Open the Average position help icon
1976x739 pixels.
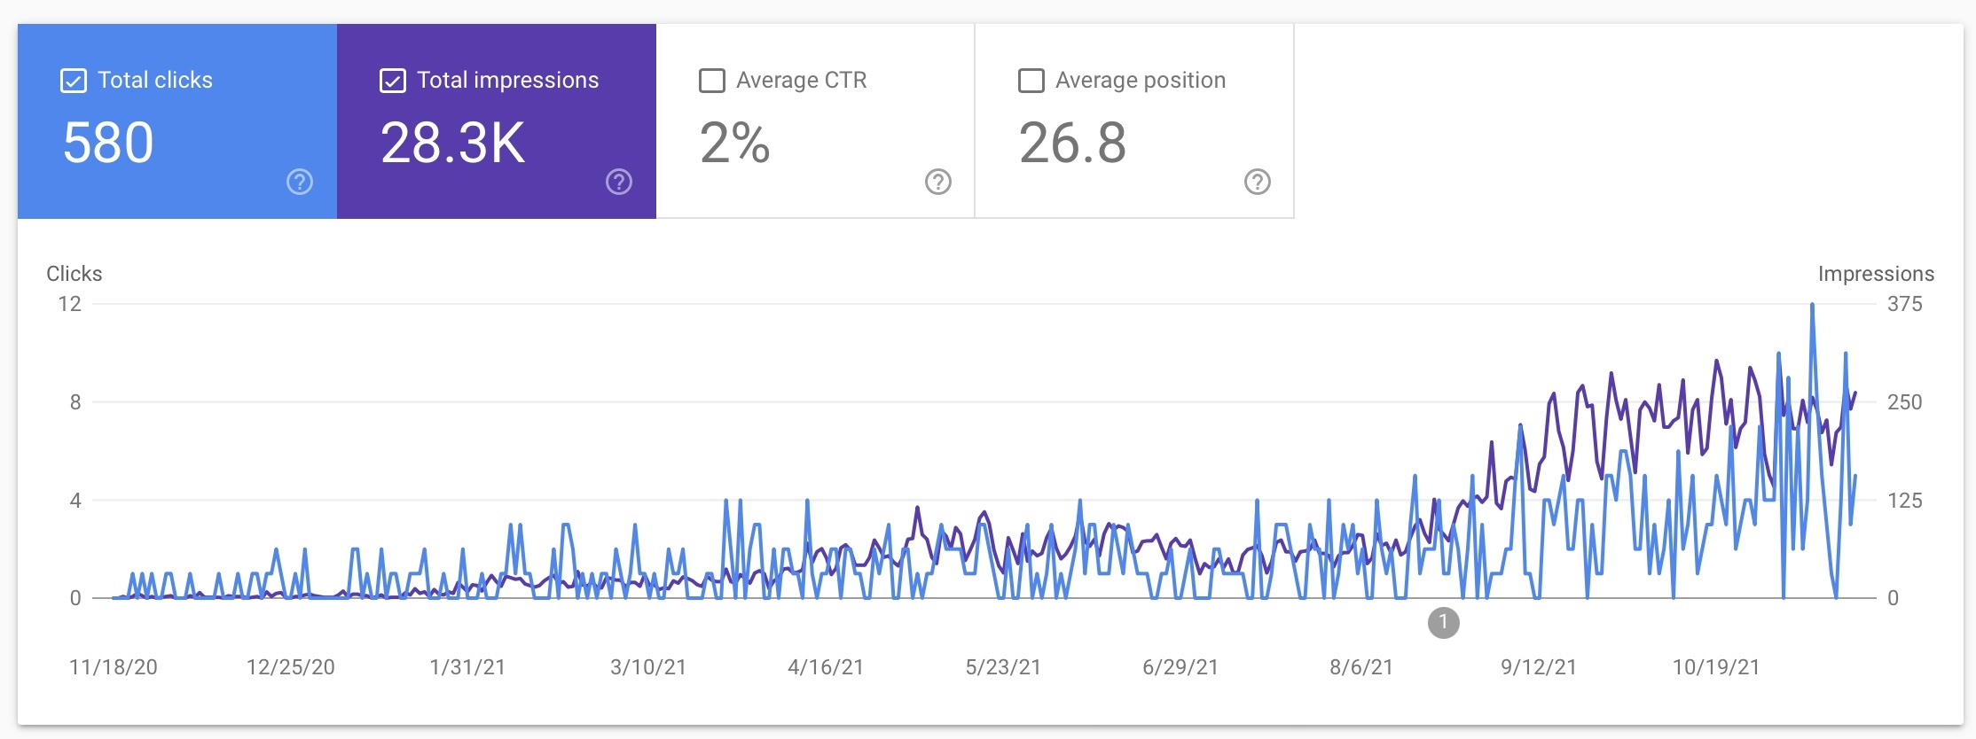1258,183
